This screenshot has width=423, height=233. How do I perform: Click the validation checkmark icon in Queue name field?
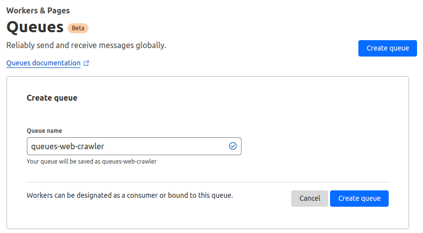point(232,146)
